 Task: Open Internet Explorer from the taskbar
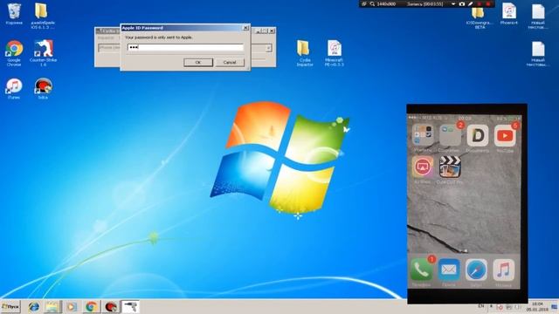(x=34, y=306)
